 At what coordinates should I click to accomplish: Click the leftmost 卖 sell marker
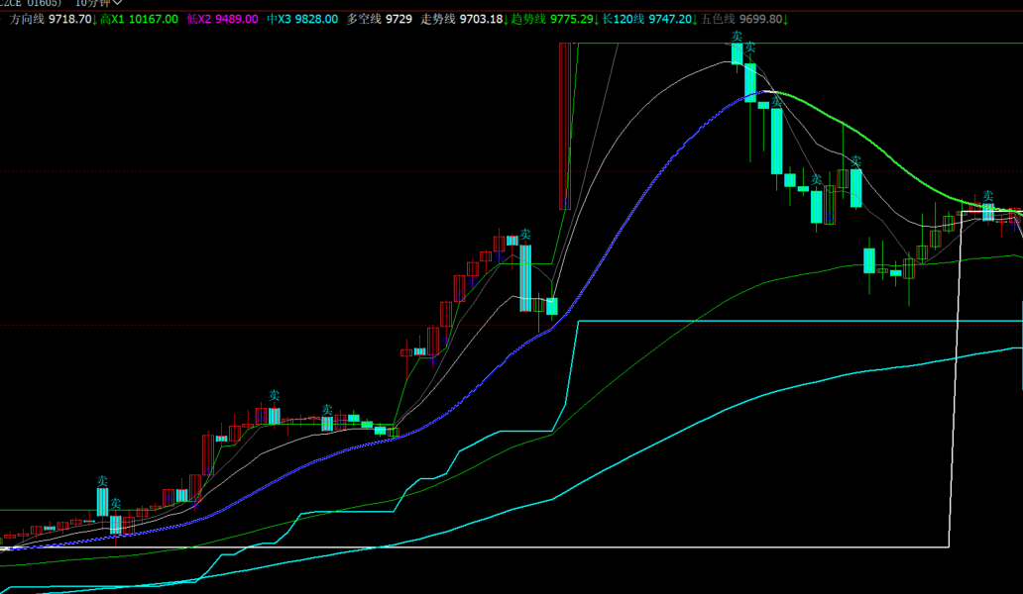point(102,481)
